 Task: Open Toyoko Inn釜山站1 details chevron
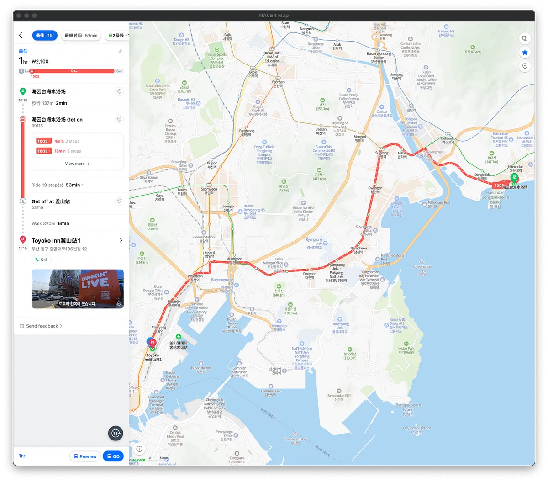tap(121, 240)
